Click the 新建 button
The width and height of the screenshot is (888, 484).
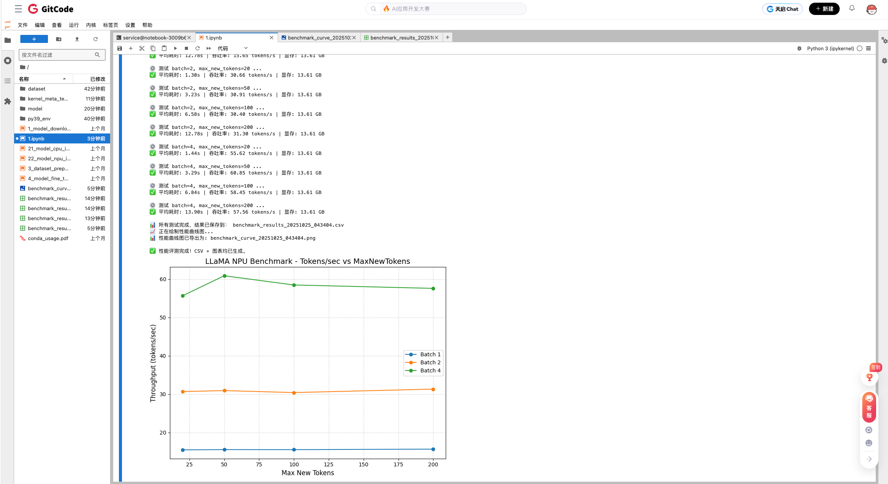(824, 9)
